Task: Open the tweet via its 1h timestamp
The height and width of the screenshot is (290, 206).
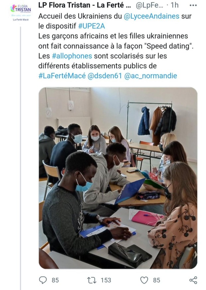Action: pyautogui.click(x=175, y=6)
